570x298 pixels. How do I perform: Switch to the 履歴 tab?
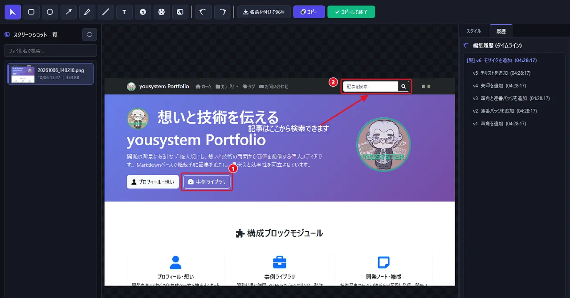pyautogui.click(x=501, y=31)
